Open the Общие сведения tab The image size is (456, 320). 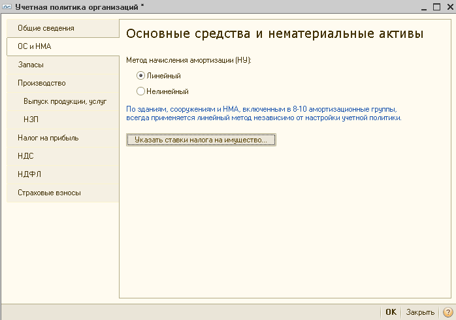pyautogui.click(x=63, y=28)
